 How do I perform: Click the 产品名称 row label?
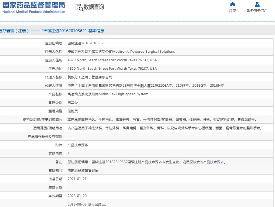[x=55, y=94]
